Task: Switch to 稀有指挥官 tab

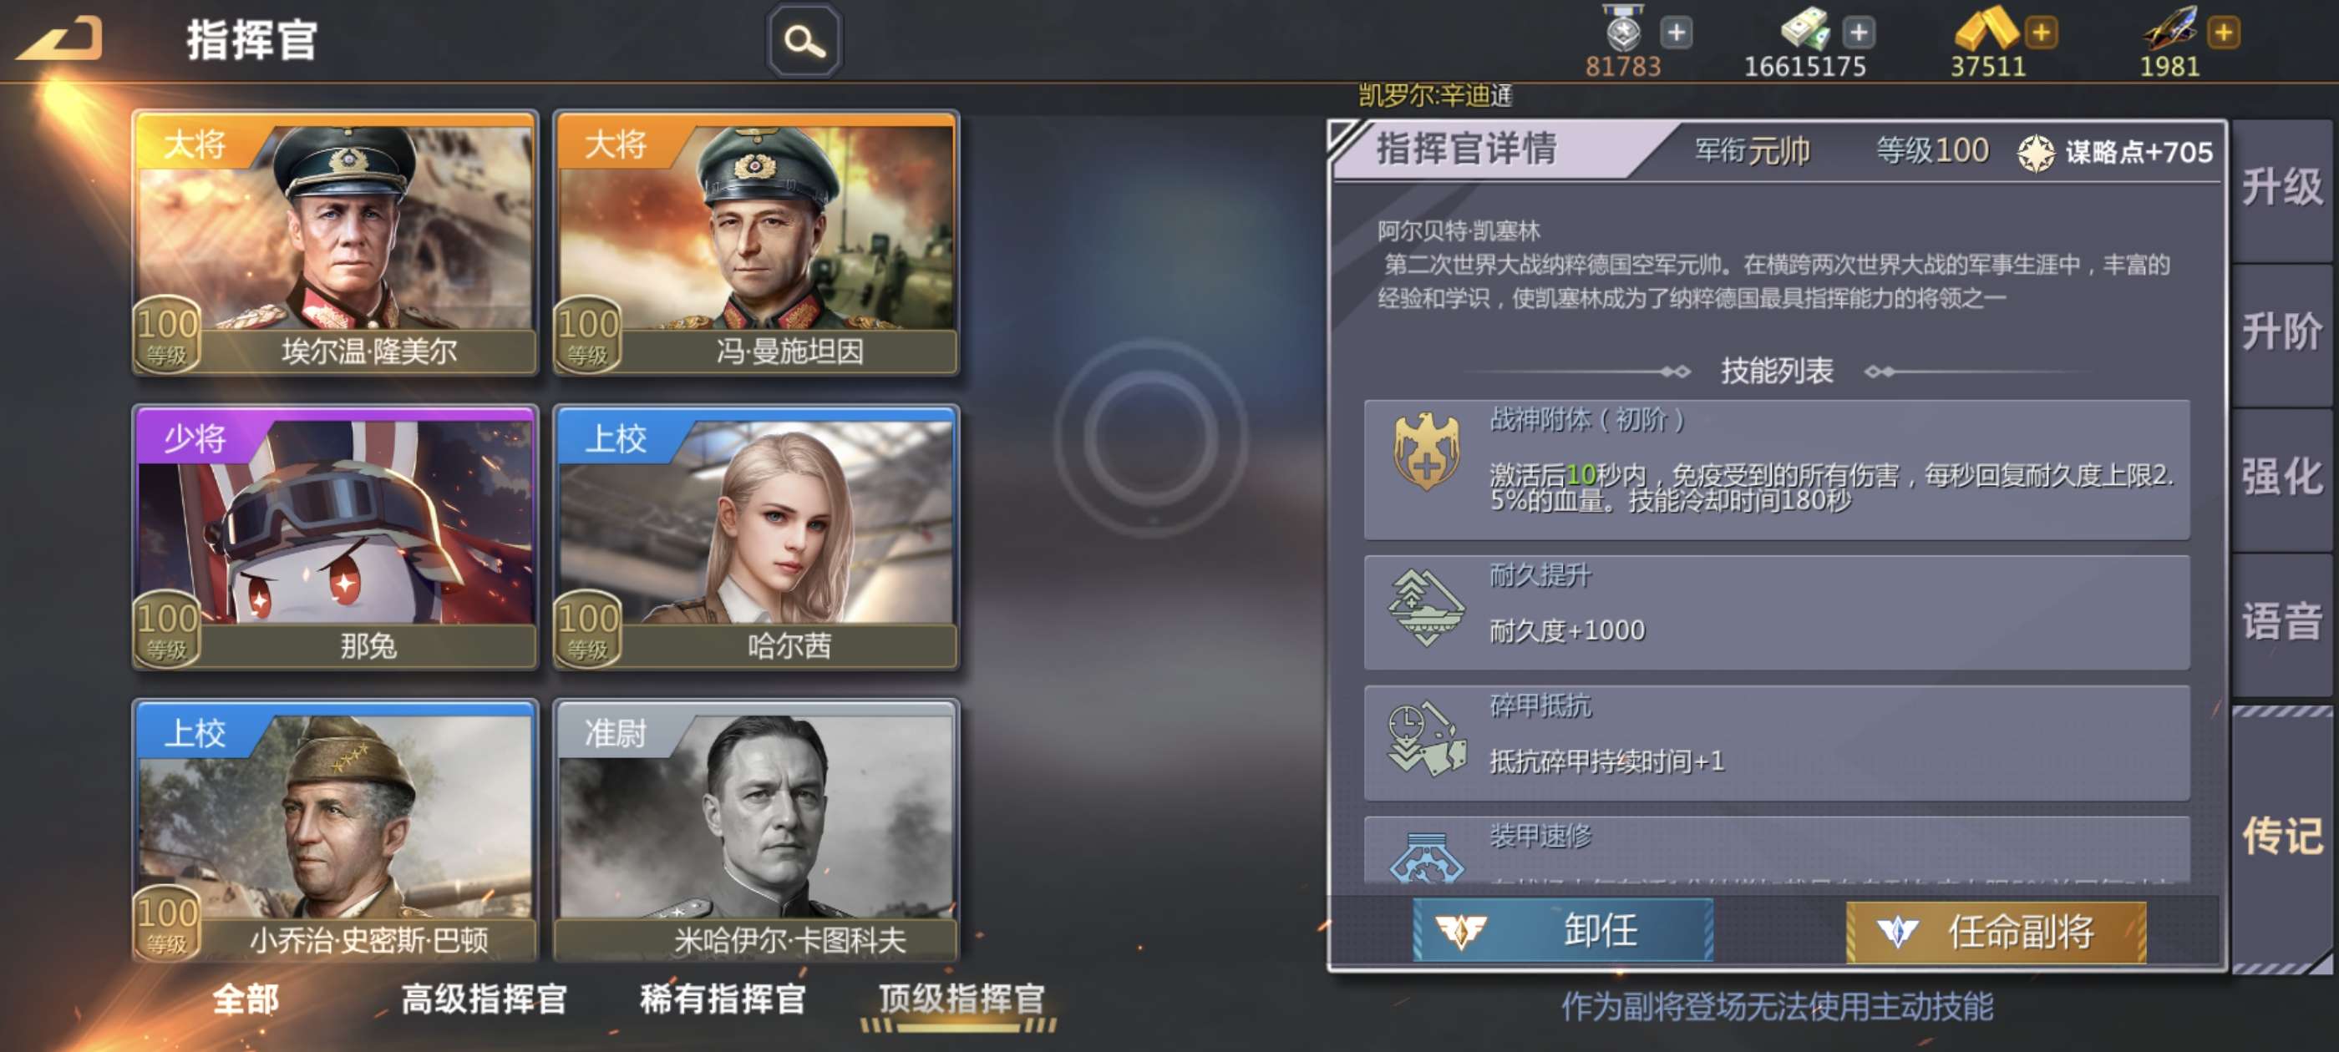Action: pyautogui.click(x=723, y=999)
